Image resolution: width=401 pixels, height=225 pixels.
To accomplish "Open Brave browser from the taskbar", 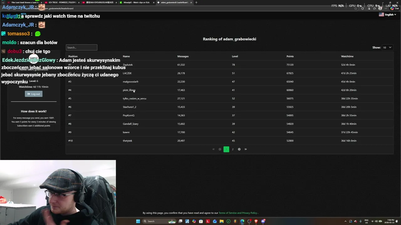I will [x=256, y=221].
